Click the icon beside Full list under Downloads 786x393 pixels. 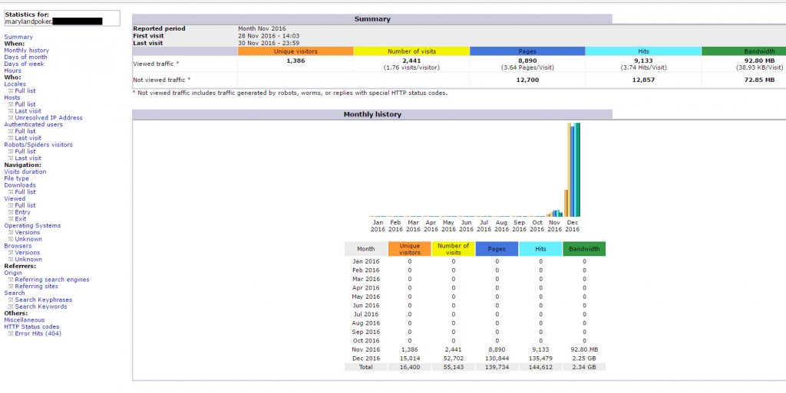click(x=11, y=192)
